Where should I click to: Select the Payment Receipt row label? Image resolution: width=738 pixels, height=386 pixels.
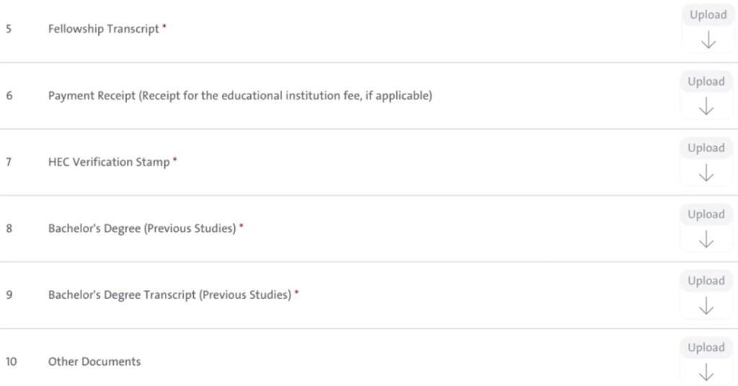click(x=240, y=95)
